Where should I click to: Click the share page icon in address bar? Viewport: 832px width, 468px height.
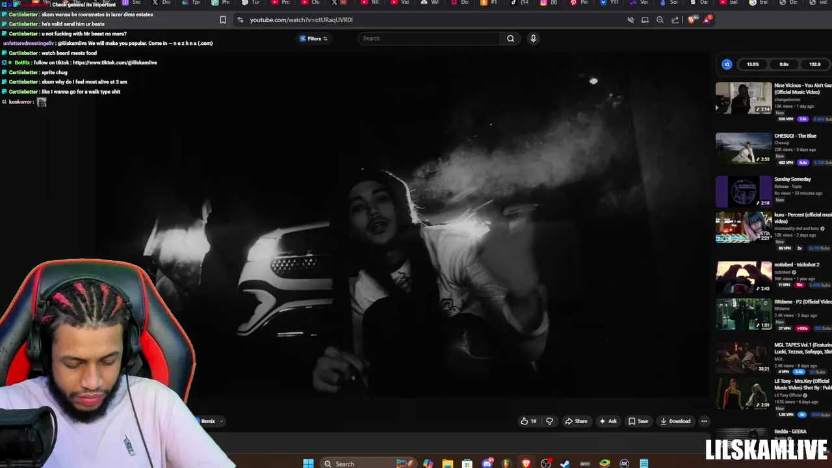[x=675, y=20]
